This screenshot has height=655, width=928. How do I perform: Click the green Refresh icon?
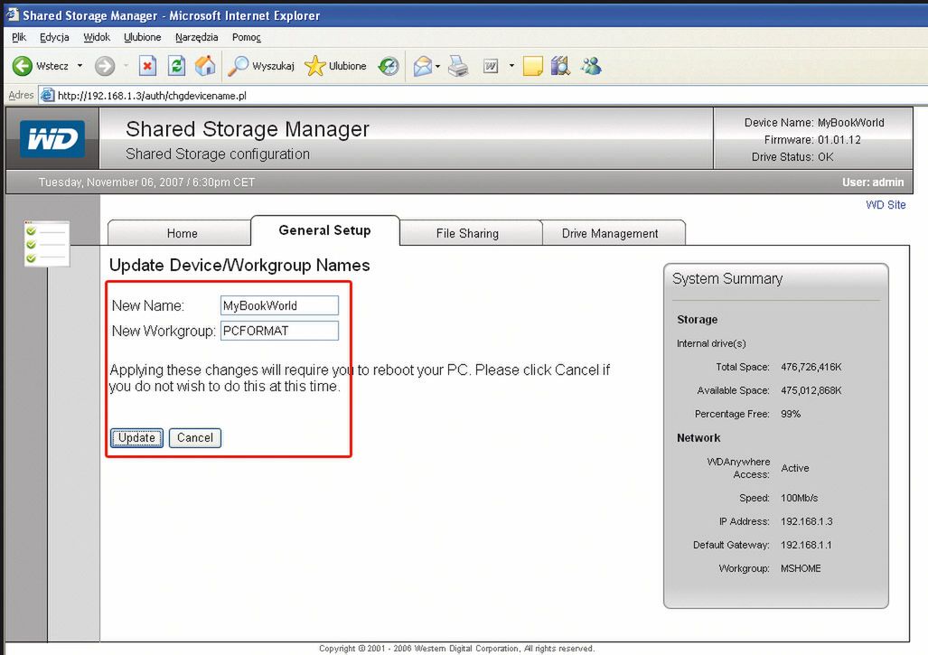click(176, 66)
